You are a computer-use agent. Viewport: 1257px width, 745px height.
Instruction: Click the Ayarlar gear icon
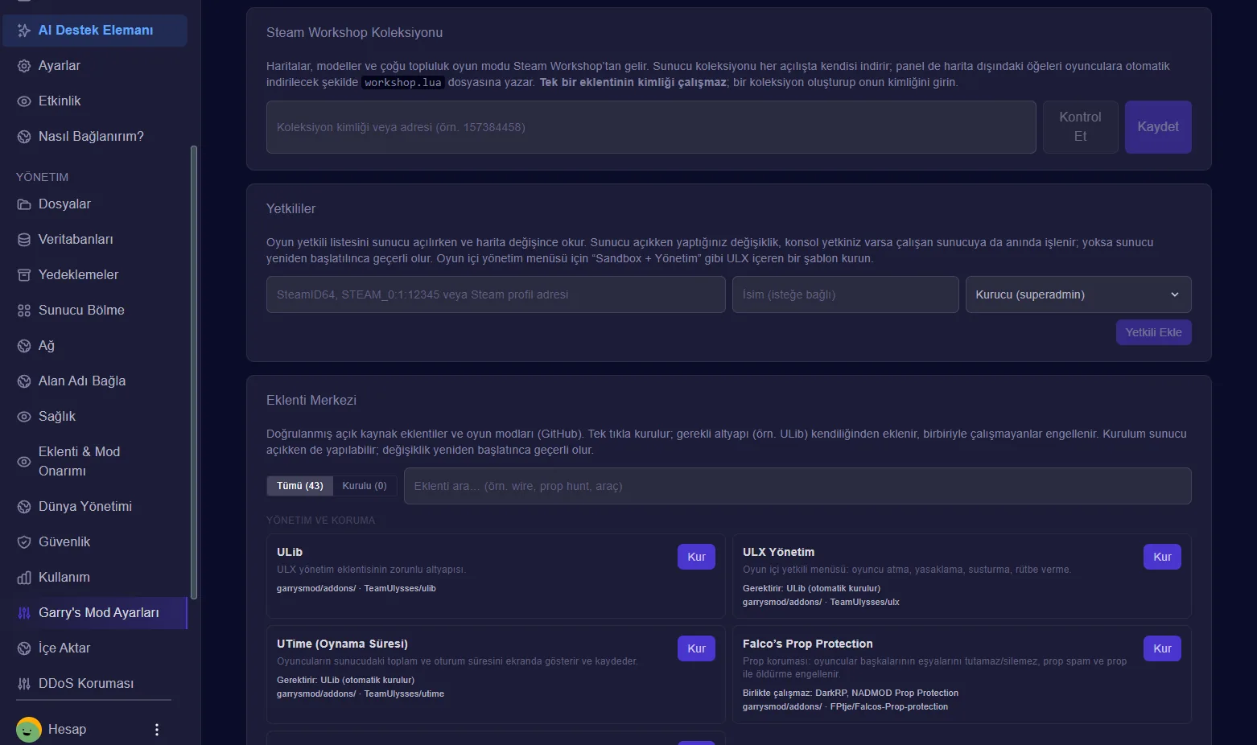click(x=24, y=66)
